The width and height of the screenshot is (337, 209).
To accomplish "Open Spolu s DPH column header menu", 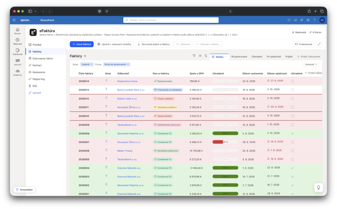I will [x=197, y=73].
